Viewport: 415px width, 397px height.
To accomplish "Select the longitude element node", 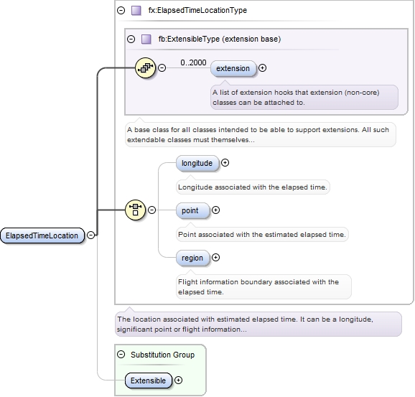I will [197, 163].
